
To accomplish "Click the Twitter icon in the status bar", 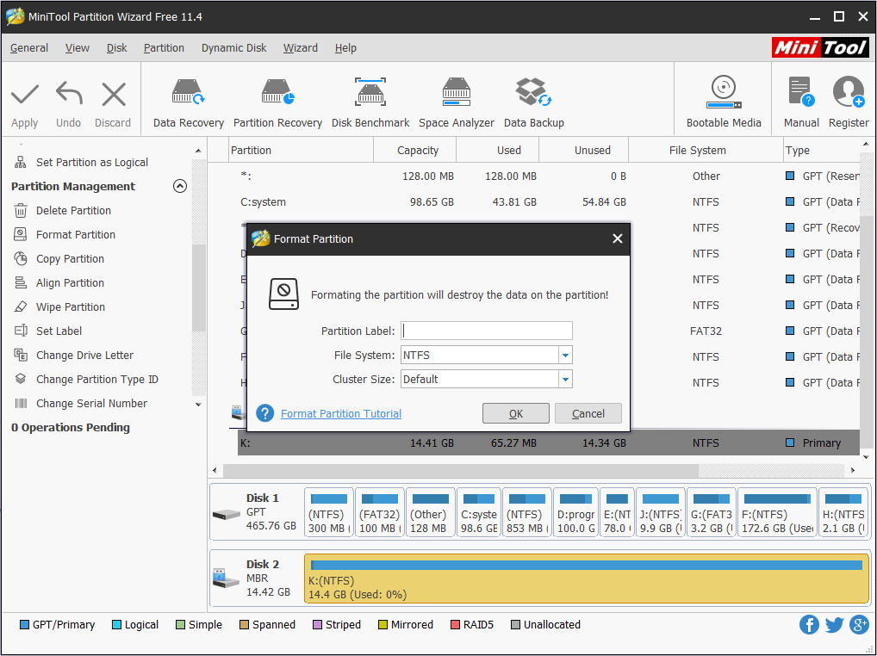I will click(x=834, y=625).
